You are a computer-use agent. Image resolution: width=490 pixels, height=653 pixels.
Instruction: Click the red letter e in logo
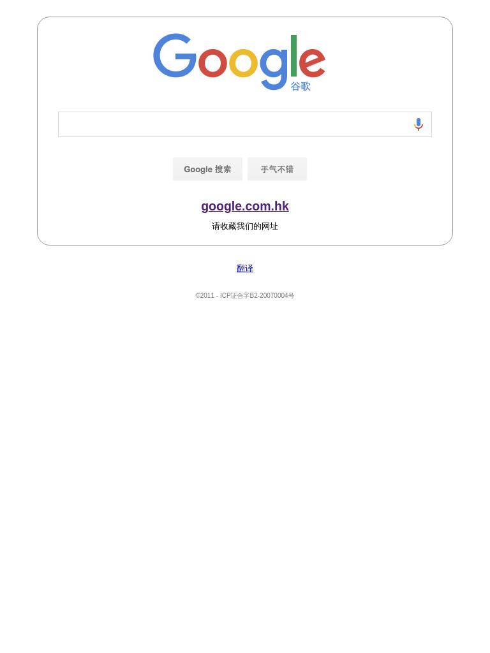coord(312,63)
